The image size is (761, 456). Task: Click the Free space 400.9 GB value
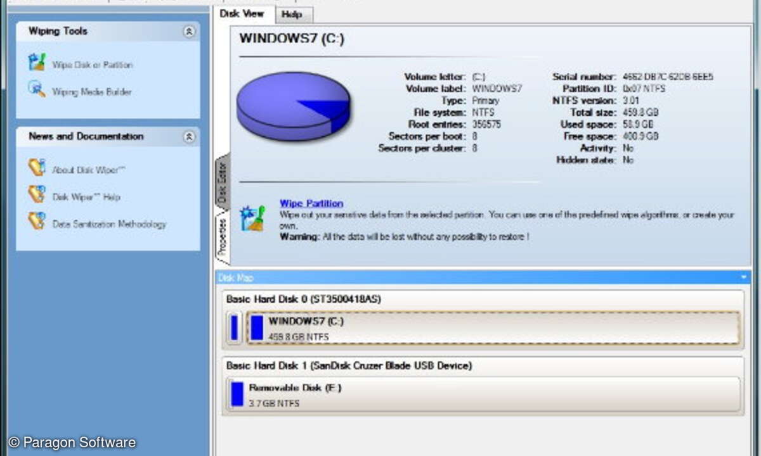(641, 136)
